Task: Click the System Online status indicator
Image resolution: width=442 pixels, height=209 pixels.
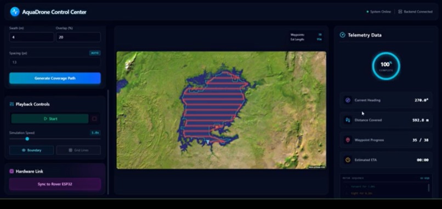Action: click(378, 12)
